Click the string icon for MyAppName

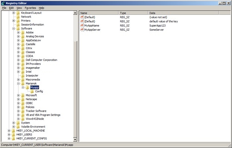click(82, 25)
